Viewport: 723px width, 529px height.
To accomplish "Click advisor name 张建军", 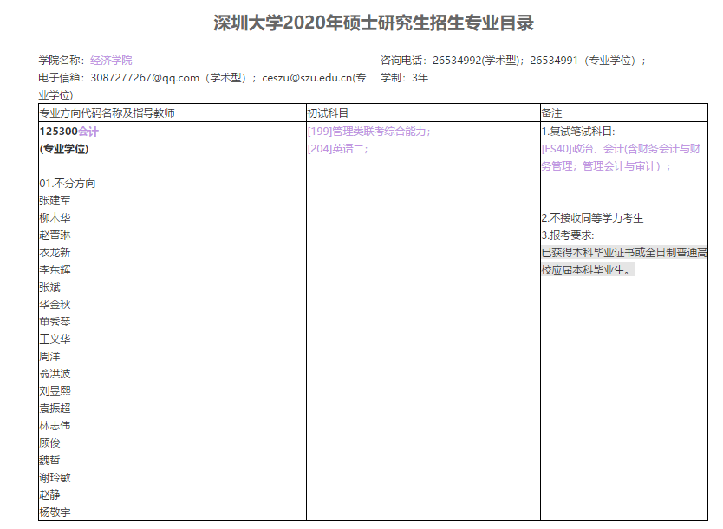I will coord(55,201).
